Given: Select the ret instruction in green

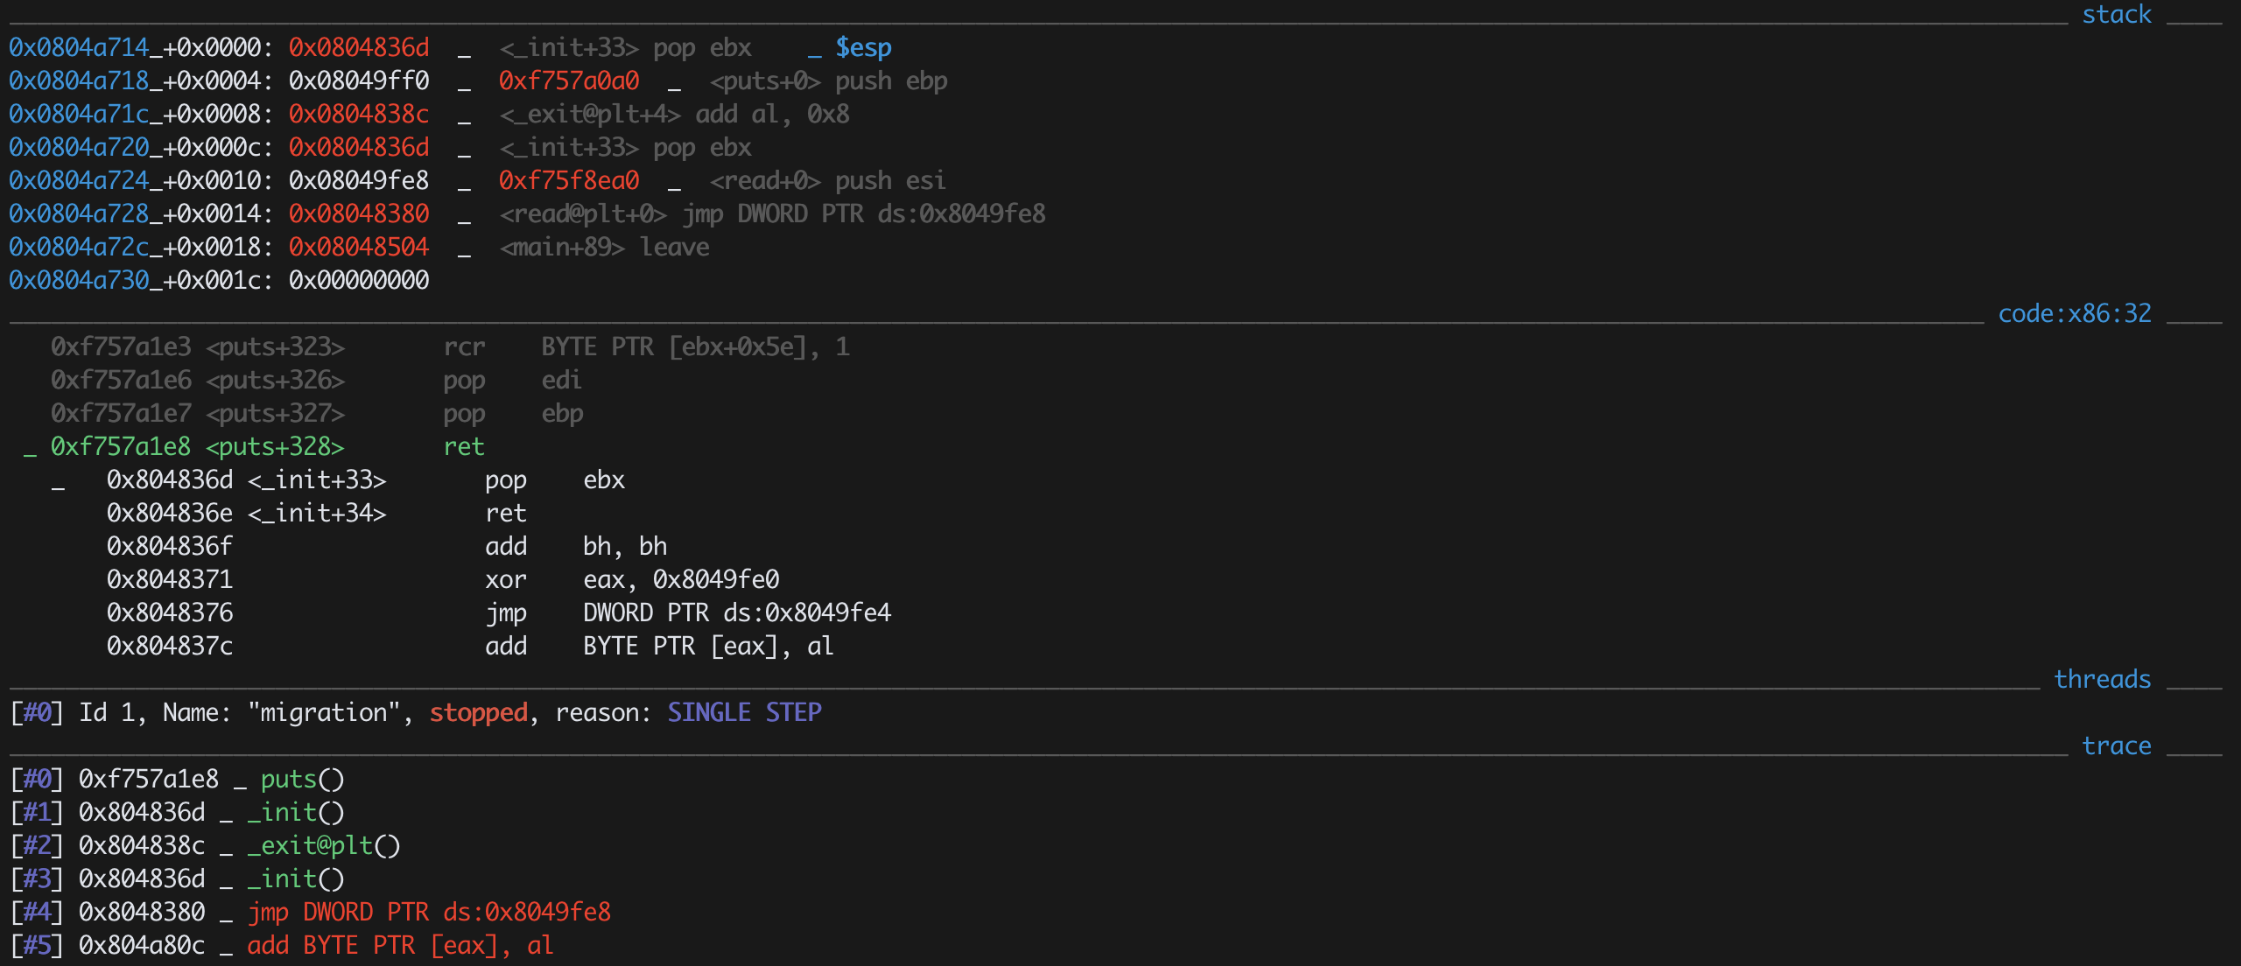Looking at the screenshot, I should click(x=464, y=446).
